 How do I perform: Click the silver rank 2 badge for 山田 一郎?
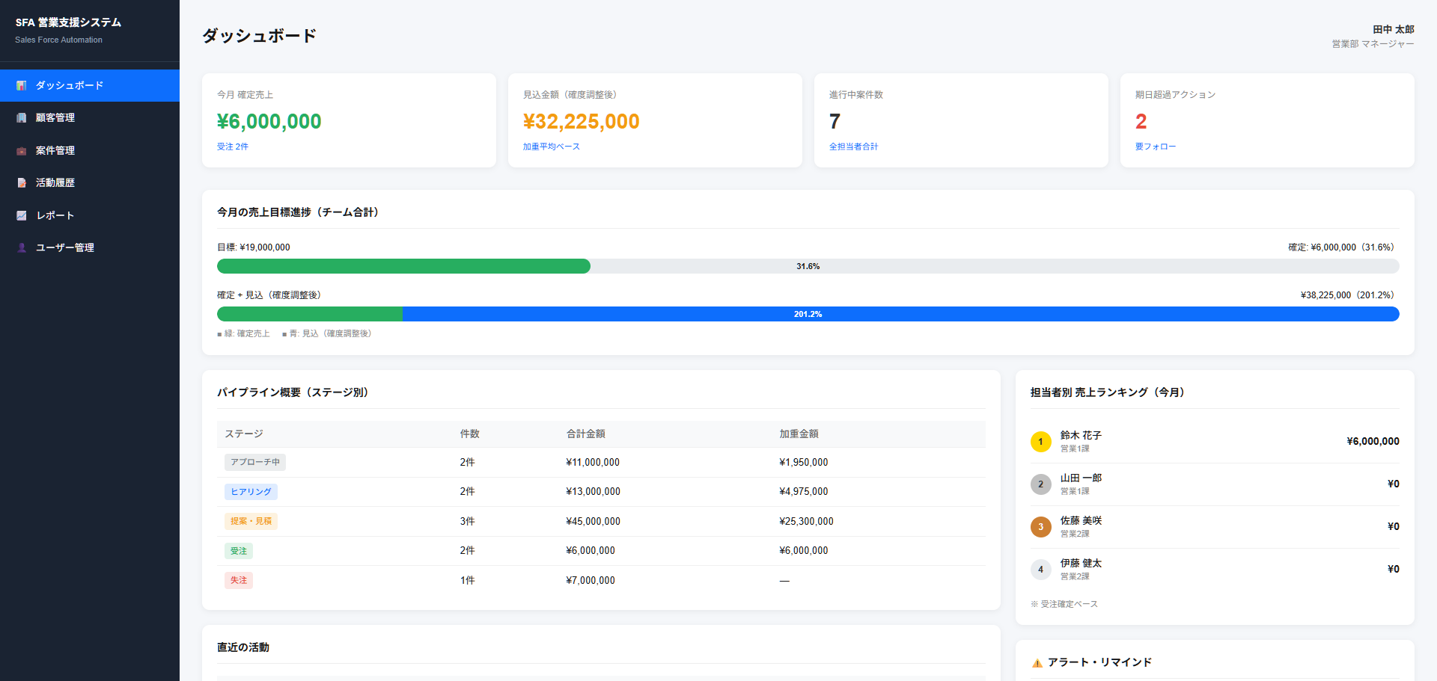(x=1040, y=484)
